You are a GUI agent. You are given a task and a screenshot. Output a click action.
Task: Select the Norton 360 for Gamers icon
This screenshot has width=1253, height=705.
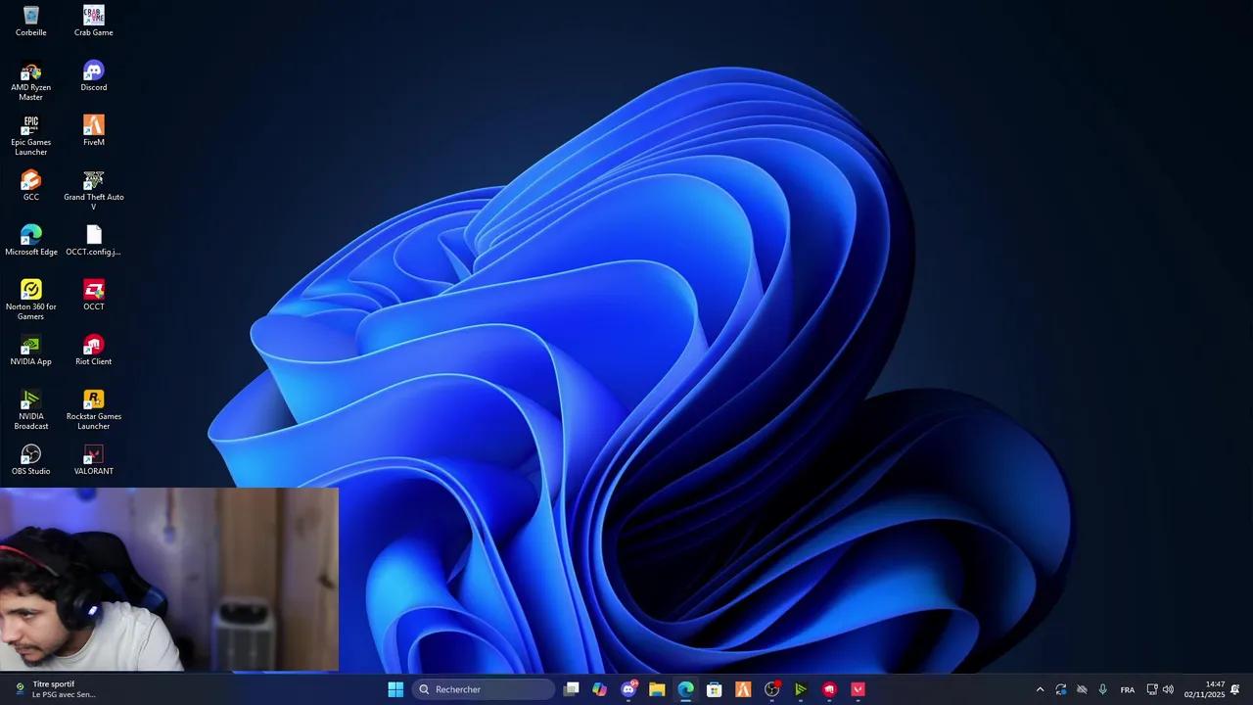30,291
